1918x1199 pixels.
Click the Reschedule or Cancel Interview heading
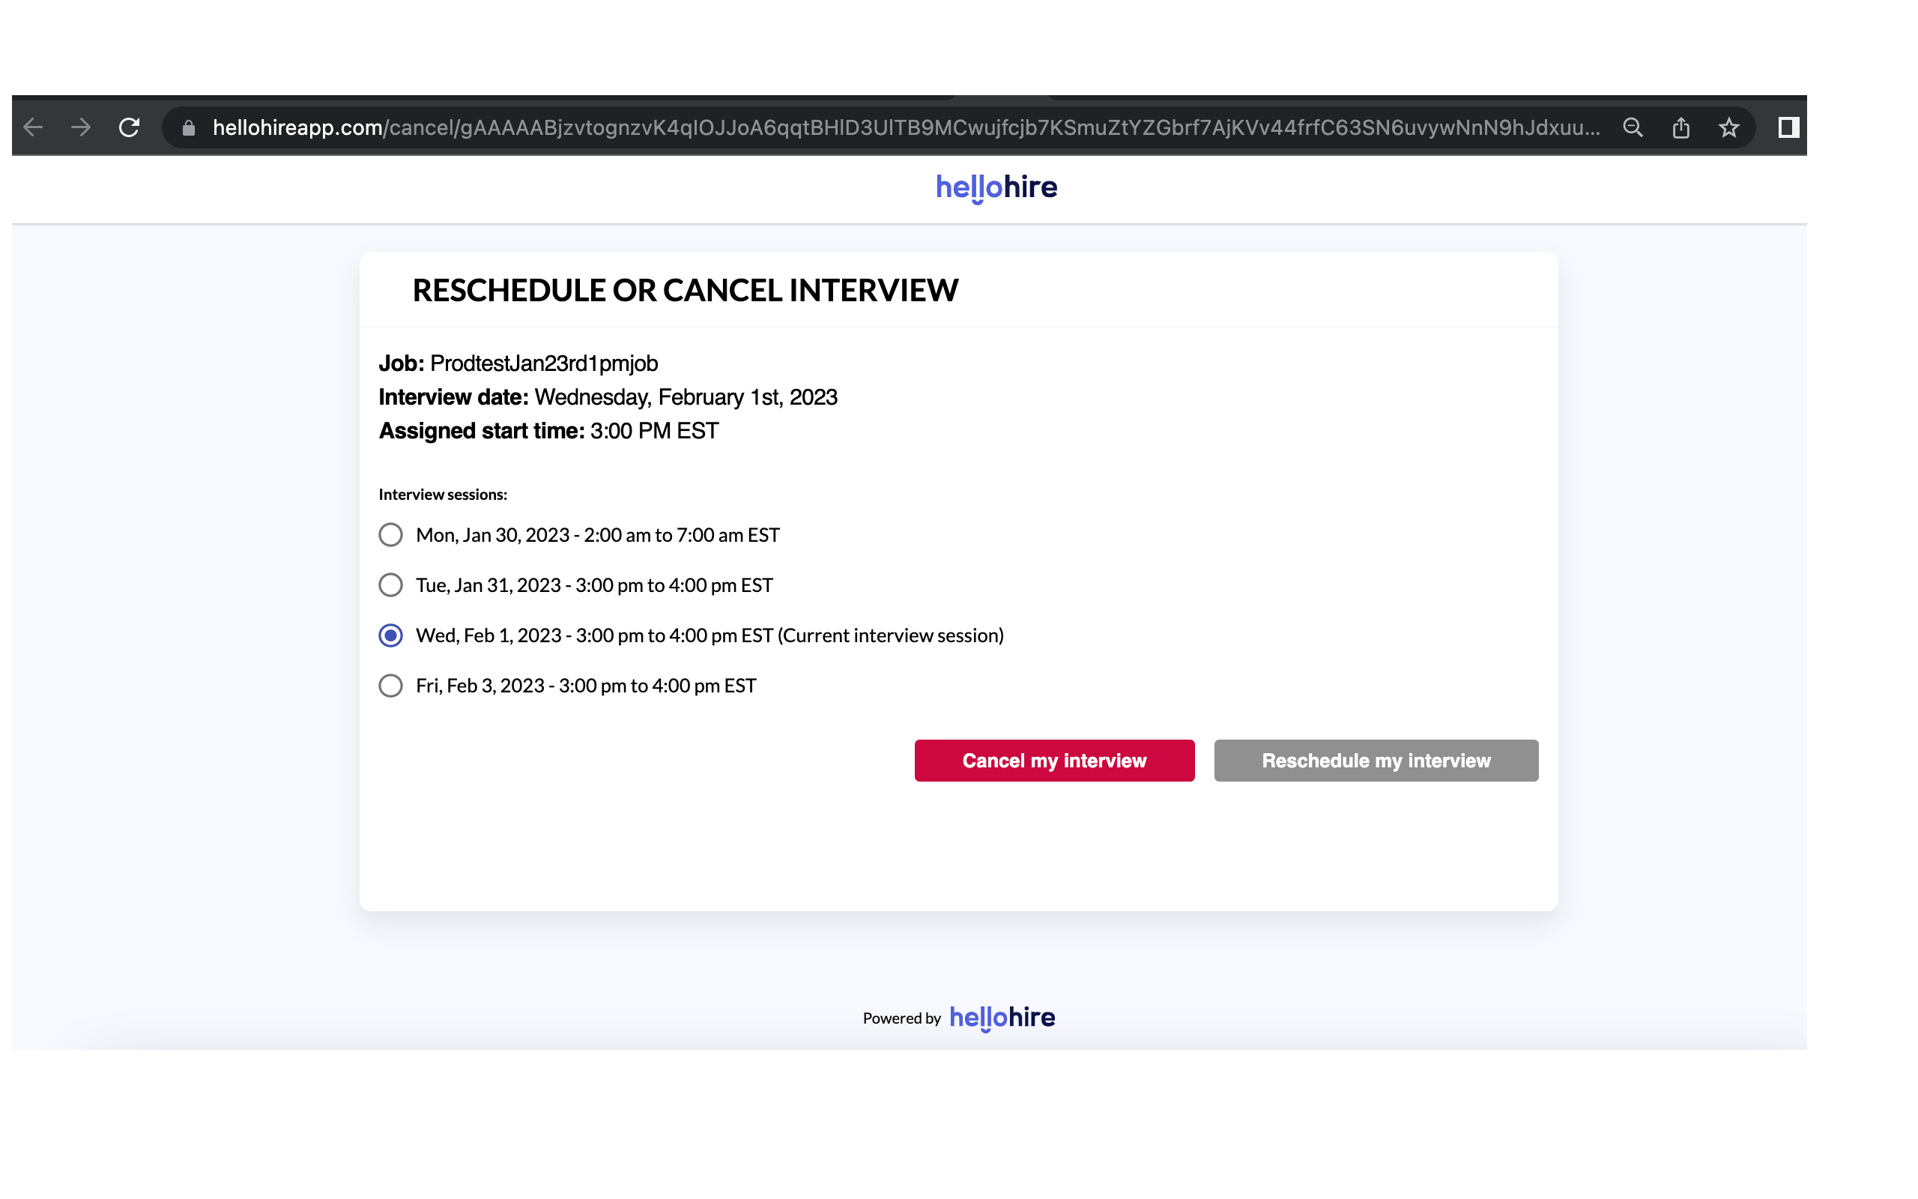tap(685, 291)
